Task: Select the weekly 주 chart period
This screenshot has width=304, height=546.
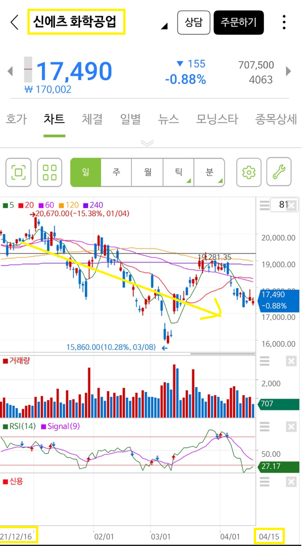Action: [x=116, y=172]
